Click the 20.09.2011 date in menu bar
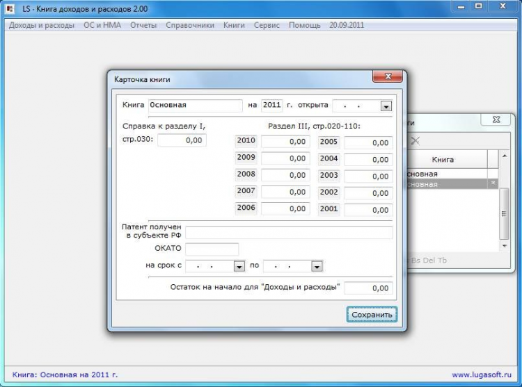This screenshot has height=387, width=522. [347, 25]
